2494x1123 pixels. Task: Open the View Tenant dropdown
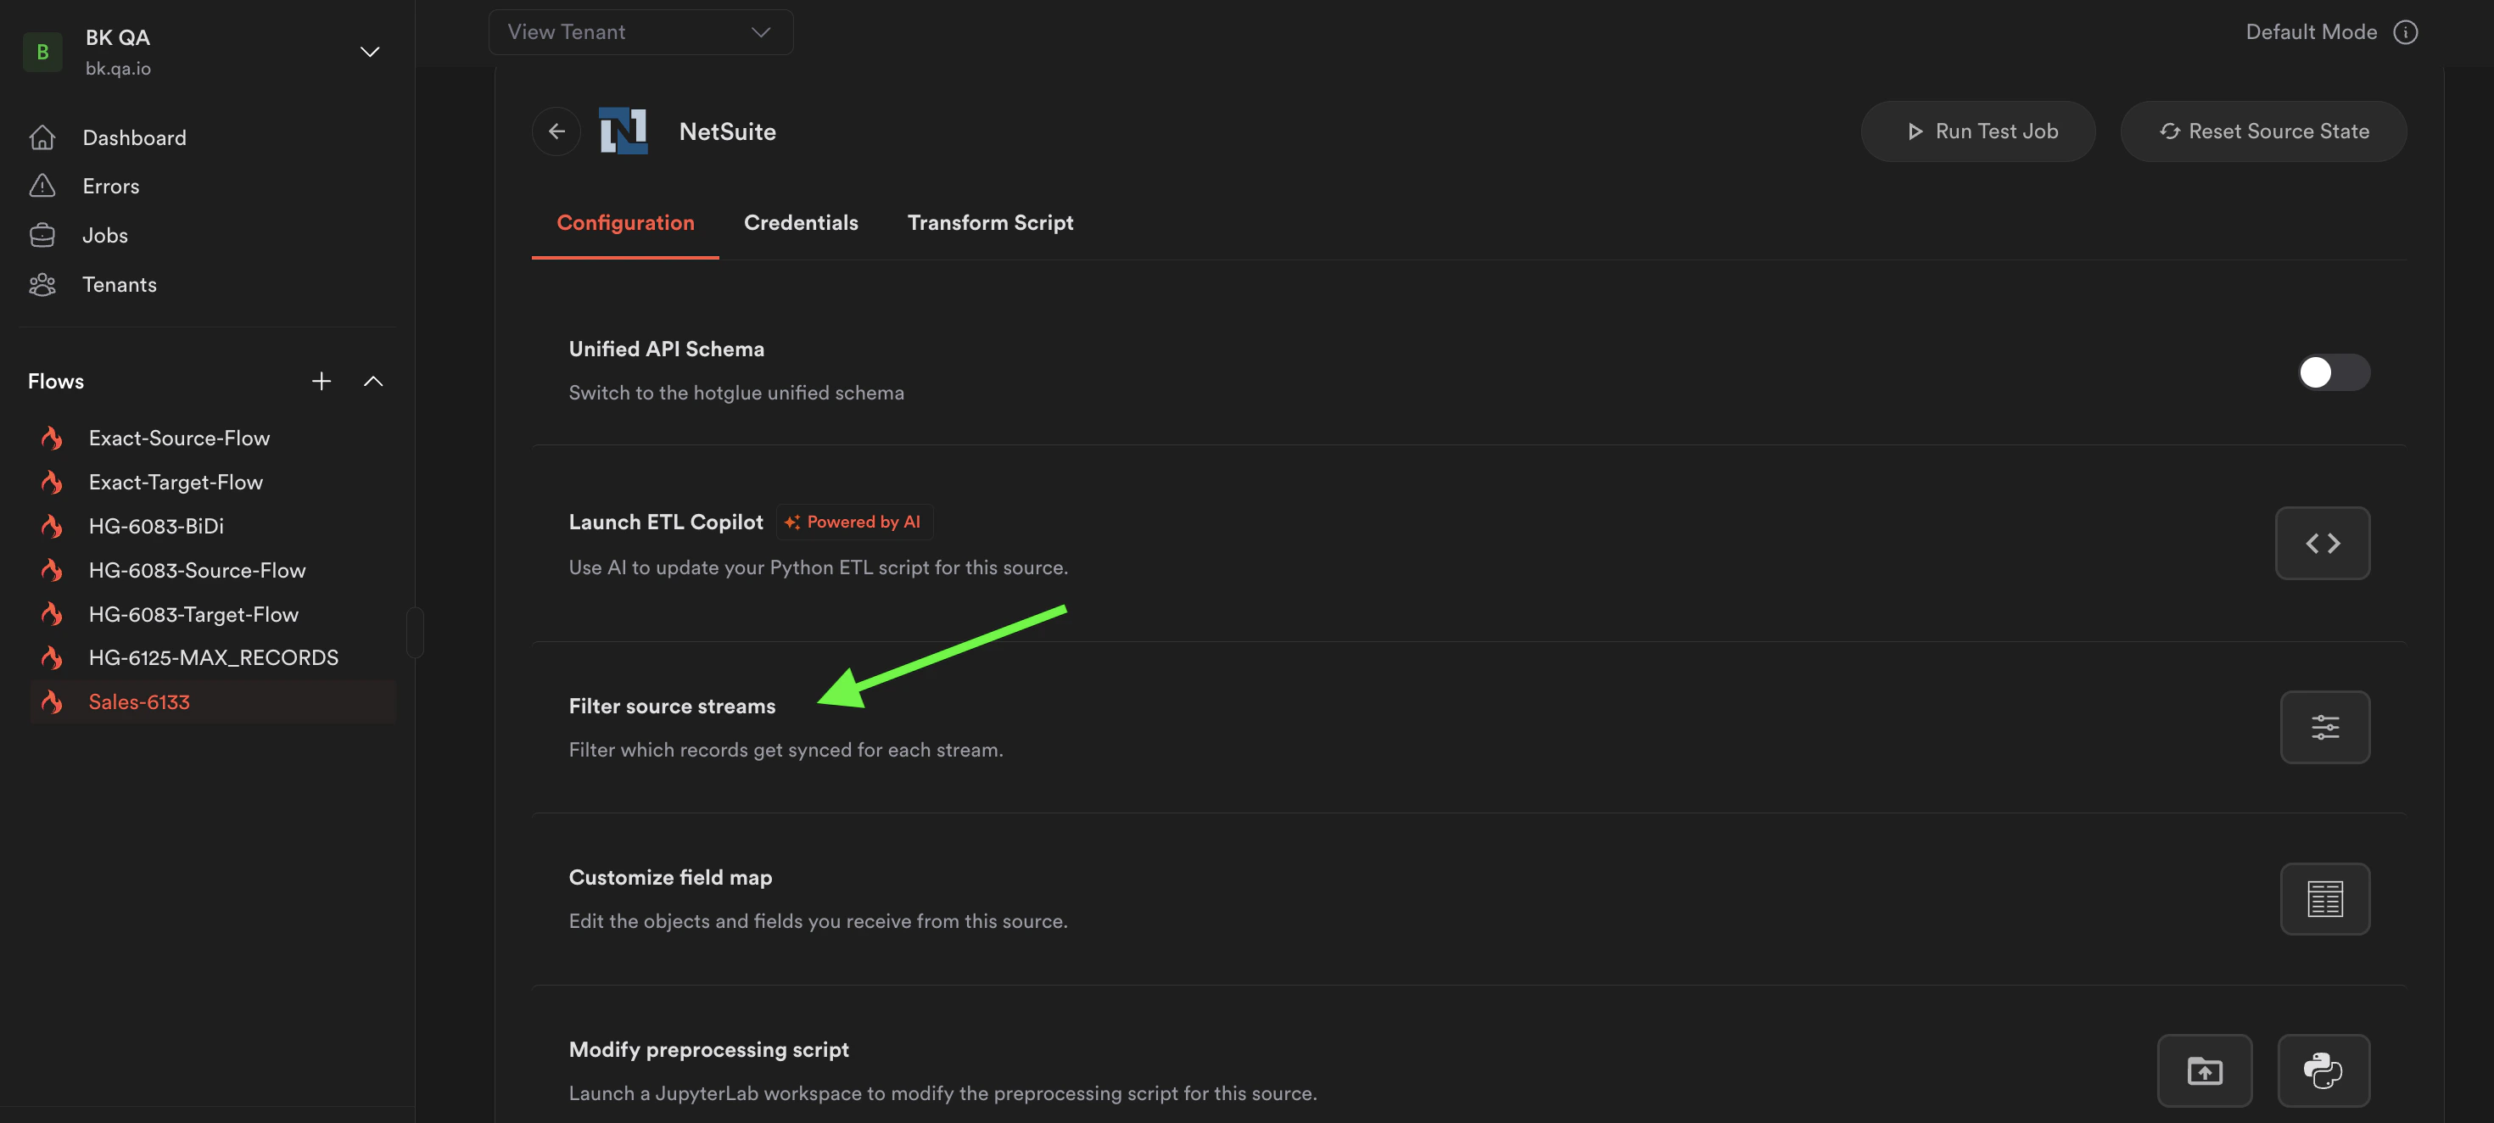pyautogui.click(x=641, y=32)
